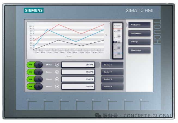Screen dimensions: 178x123
Task: Open the Settings menu button
Action: tap(139, 42)
